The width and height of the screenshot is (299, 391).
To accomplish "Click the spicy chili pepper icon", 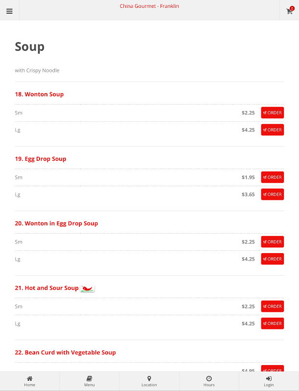I will pyautogui.click(x=87, y=288).
